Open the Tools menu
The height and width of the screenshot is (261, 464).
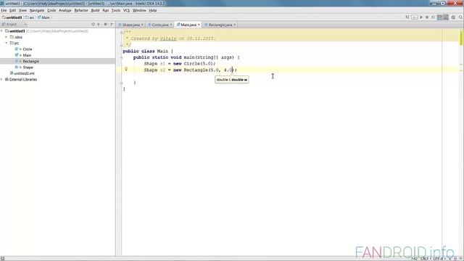116,10
